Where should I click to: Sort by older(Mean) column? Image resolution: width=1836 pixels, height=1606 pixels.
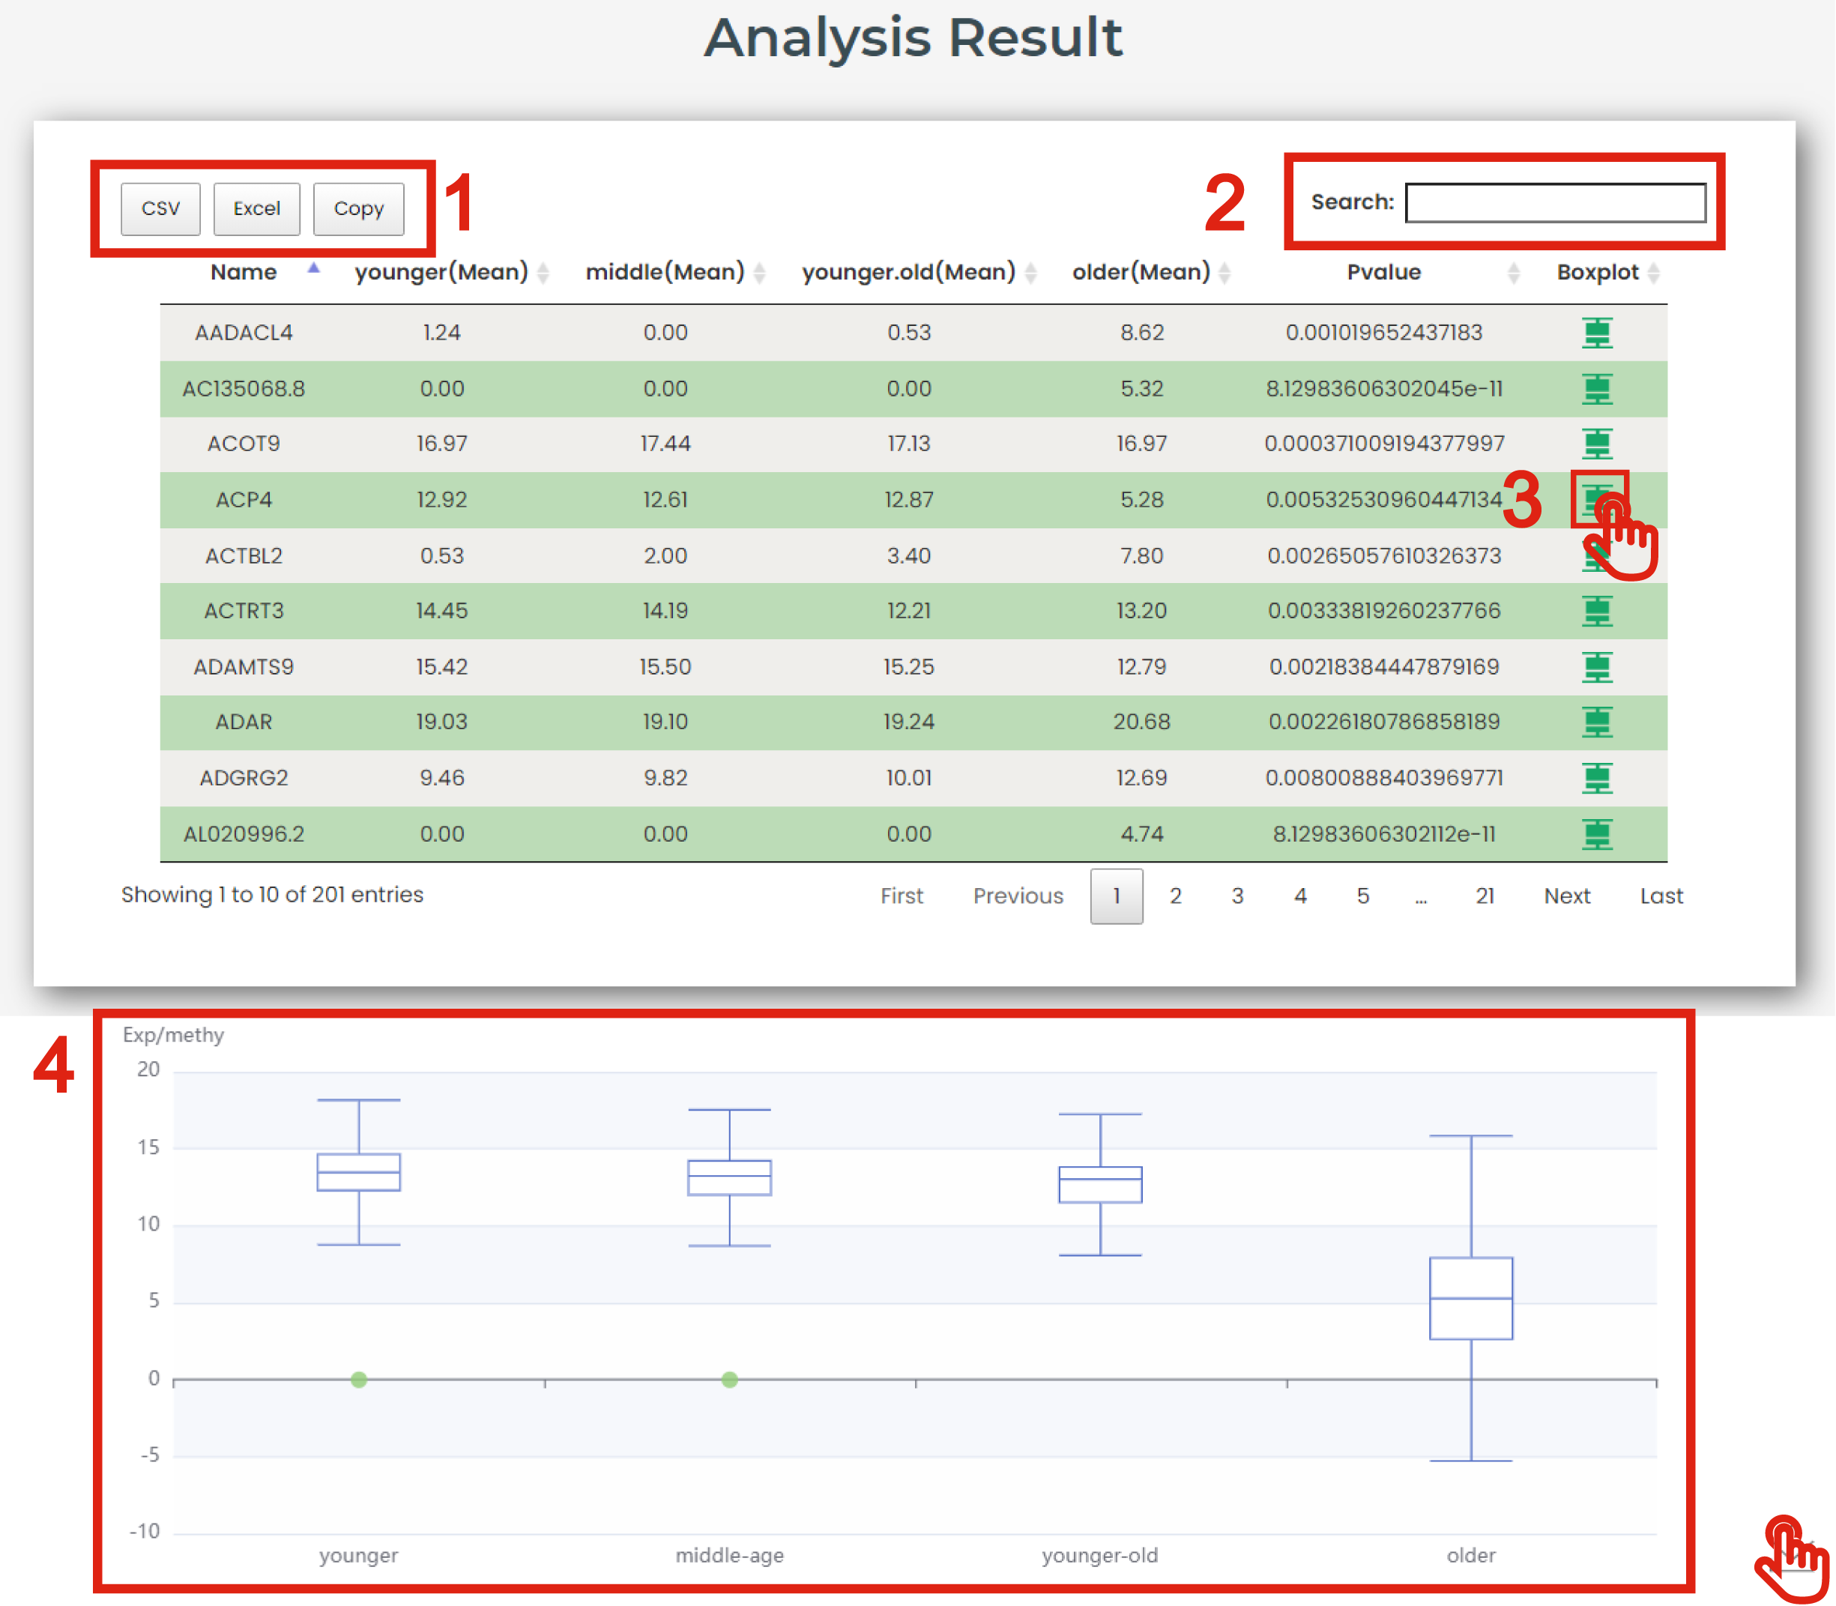tap(1141, 273)
